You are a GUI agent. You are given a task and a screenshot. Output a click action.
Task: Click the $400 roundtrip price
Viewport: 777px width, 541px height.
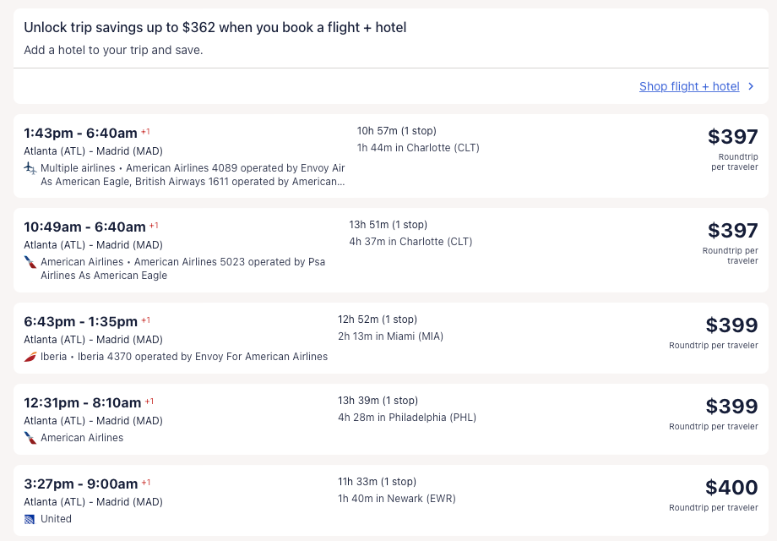(x=731, y=487)
